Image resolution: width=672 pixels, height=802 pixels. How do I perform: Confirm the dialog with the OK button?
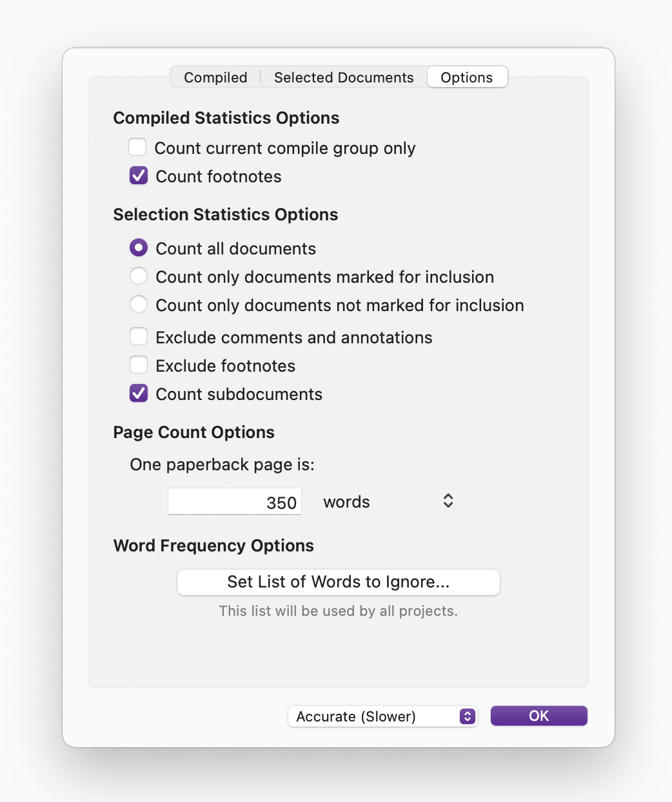coord(539,716)
